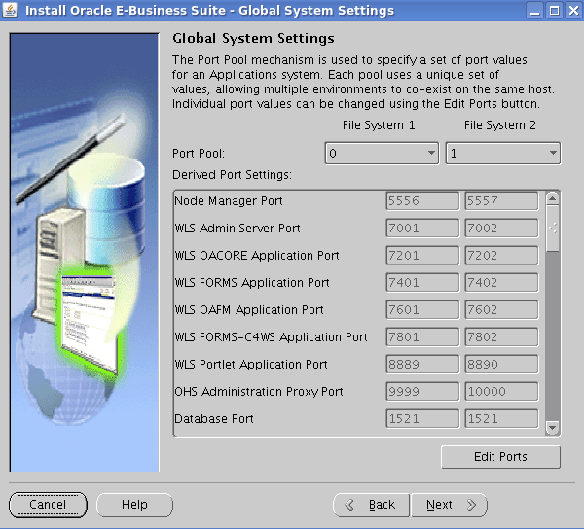
Task: Click the port list vertical scrollbar thumb
Action: pos(552,229)
